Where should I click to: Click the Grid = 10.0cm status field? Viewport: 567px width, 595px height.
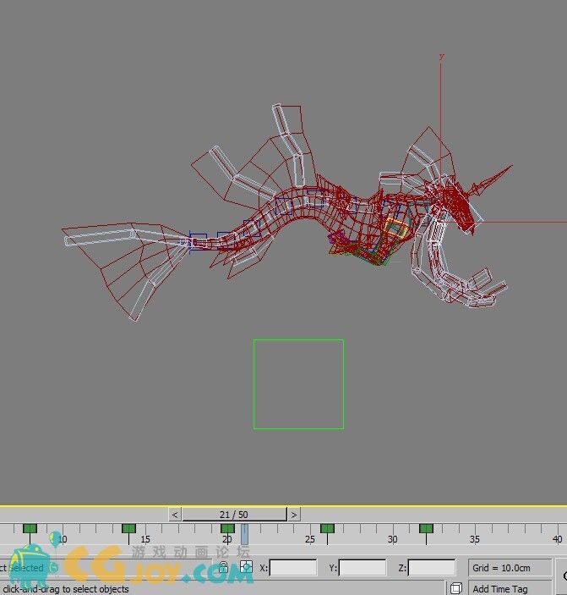point(510,568)
